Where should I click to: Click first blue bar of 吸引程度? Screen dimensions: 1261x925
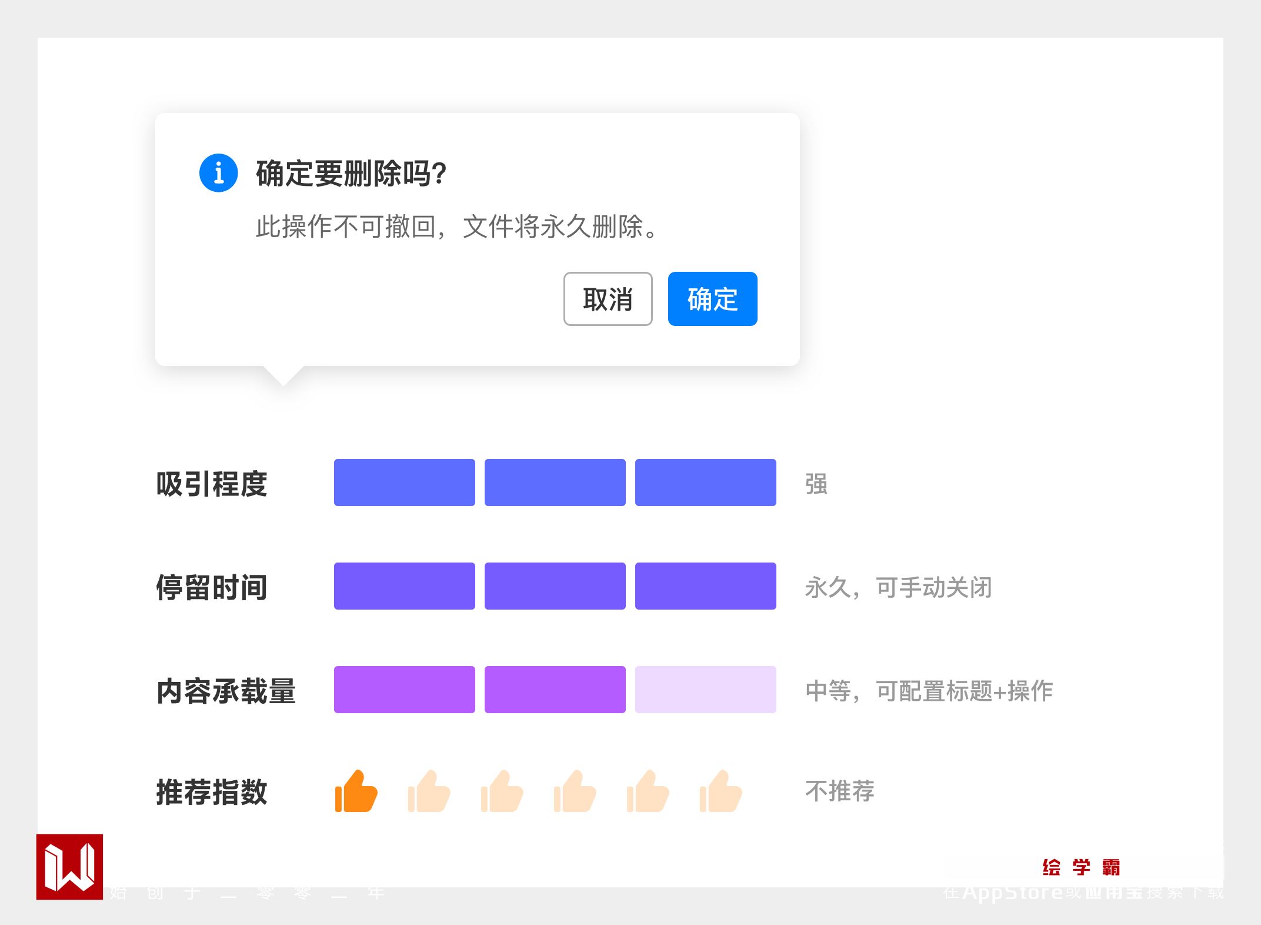[404, 483]
